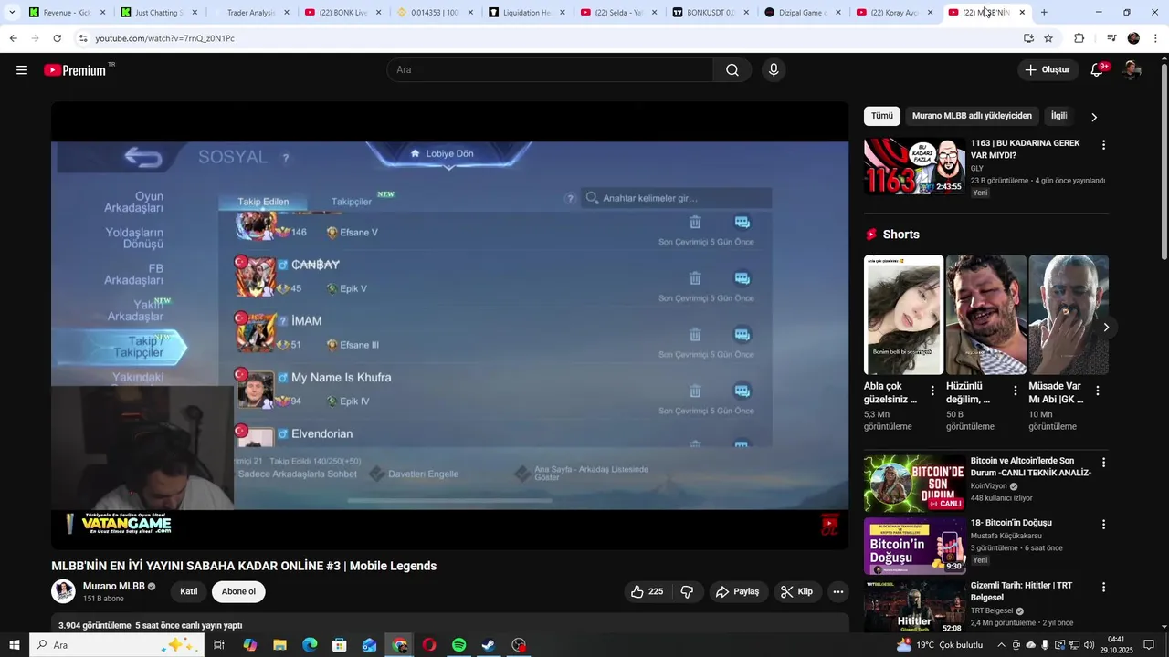The width and height of the screenshot is (1169, 657).
Task: Click the Oluştur create button
Action: (1047, 70)
